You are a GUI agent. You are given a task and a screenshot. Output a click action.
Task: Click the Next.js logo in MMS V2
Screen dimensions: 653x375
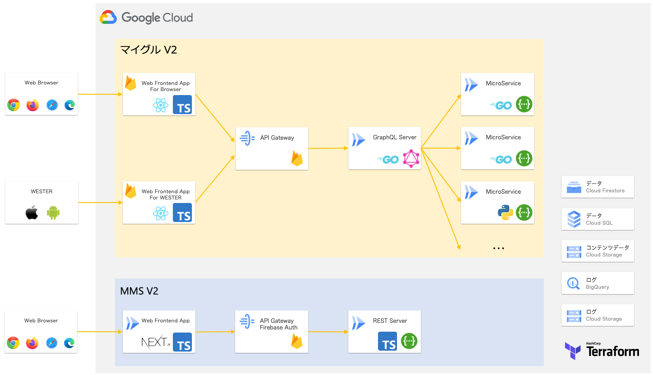pyautogui.click(x=155, y=342)
